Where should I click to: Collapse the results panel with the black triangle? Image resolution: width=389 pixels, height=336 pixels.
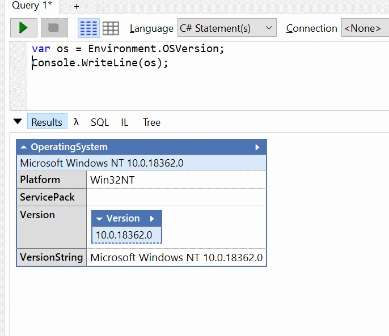[x=17, y=121]
